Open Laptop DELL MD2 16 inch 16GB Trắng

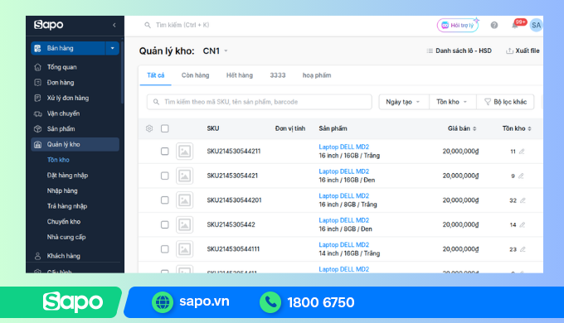pyautogui.click(x=344, y=147)
